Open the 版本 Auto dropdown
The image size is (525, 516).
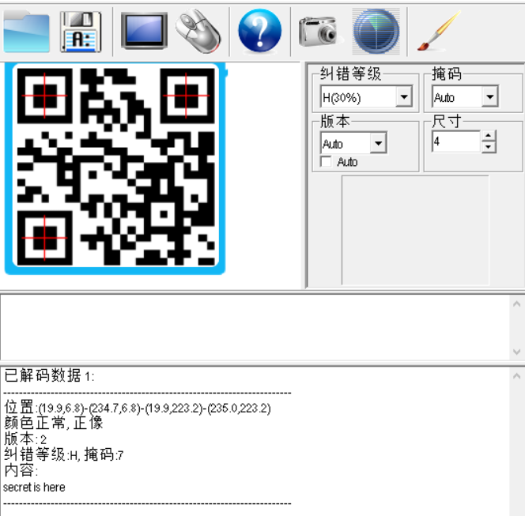[379, 143]
